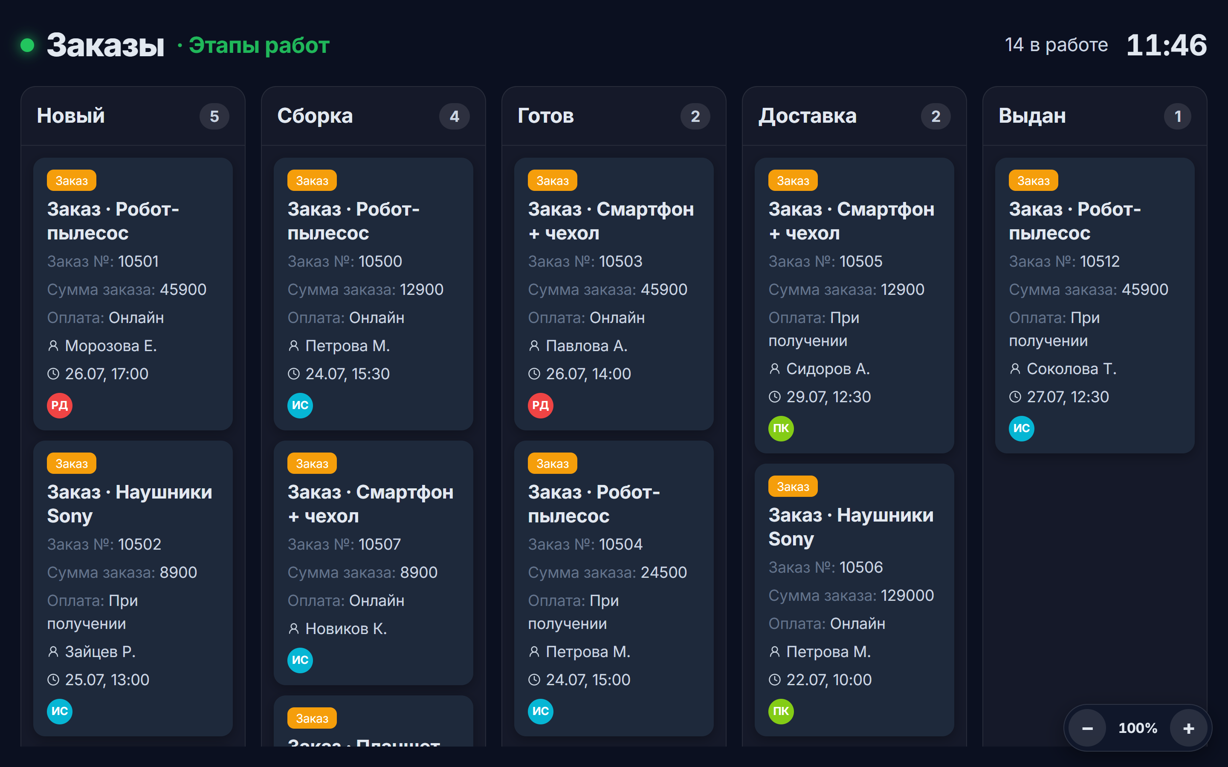Click the ИС avatar on order 10500
1228x767 pixels.
pos(300,405)
